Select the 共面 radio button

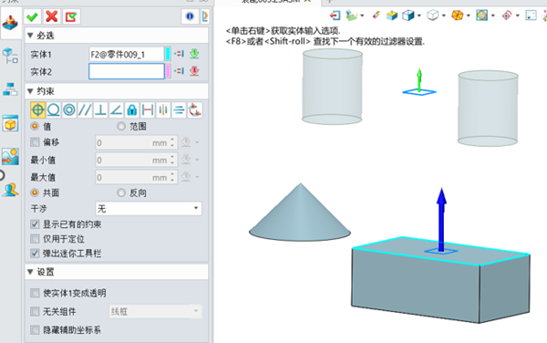click(x=35, y=192)
